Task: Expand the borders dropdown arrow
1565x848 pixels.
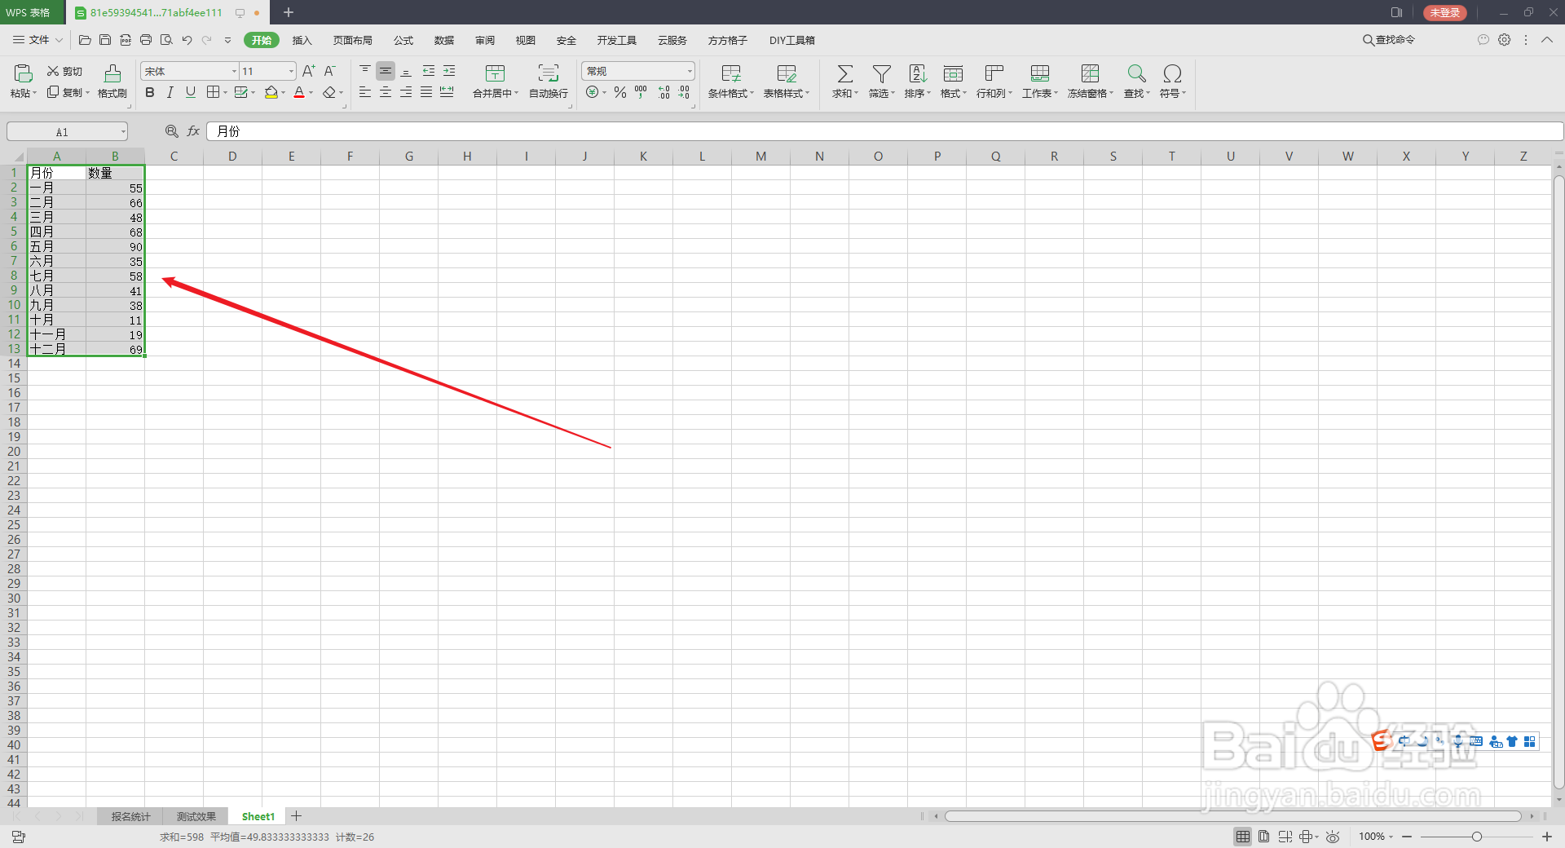Action: 225,93
